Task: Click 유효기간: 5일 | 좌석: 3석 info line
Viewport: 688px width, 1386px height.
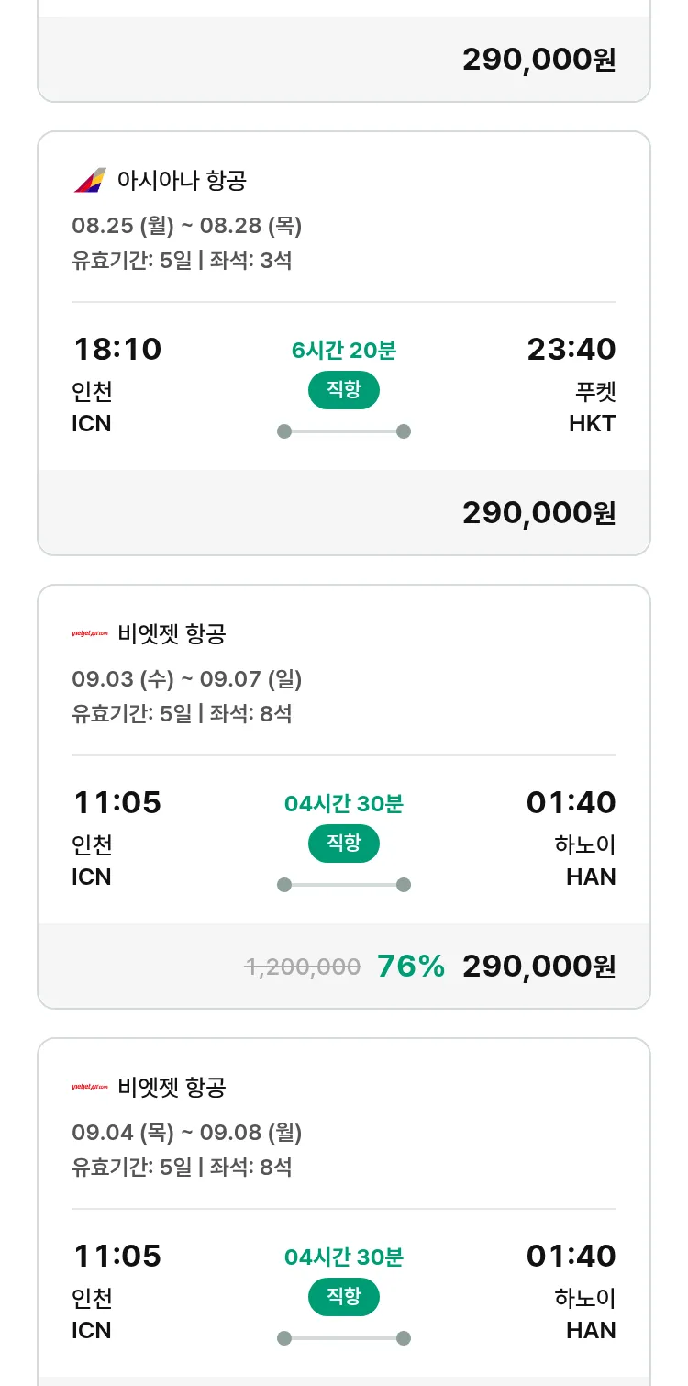Action: (182, 261)
